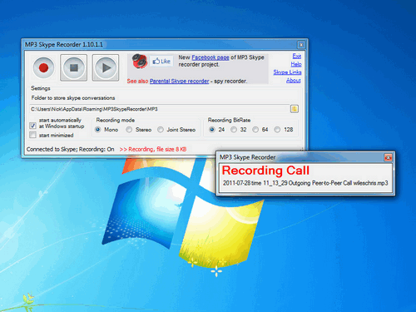This screenshot has width=416, height=312.
Task: Open the Parental Skype recorder link
Action: (179, 81)
